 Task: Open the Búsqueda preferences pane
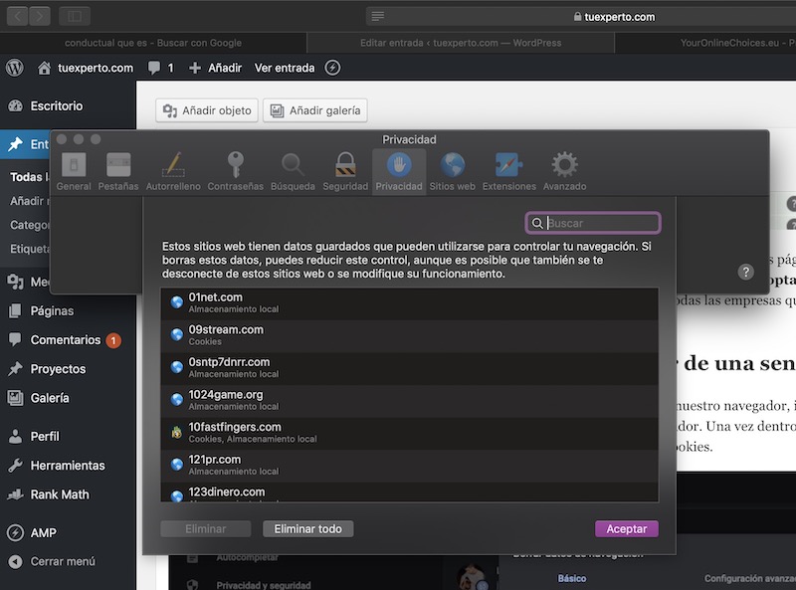pos(293,170)
